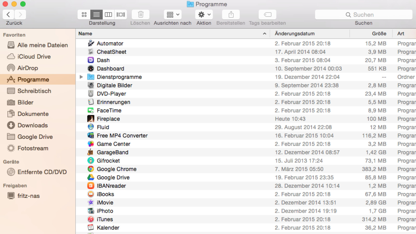Expand the Dienstprogramme folder disclosure triangle
Image resolution: width=416 pixels, height=234 pixels.
(x=81, y=77)
